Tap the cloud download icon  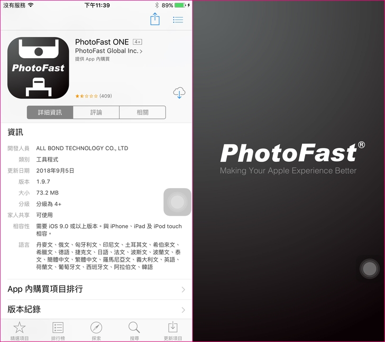point(179,93)
